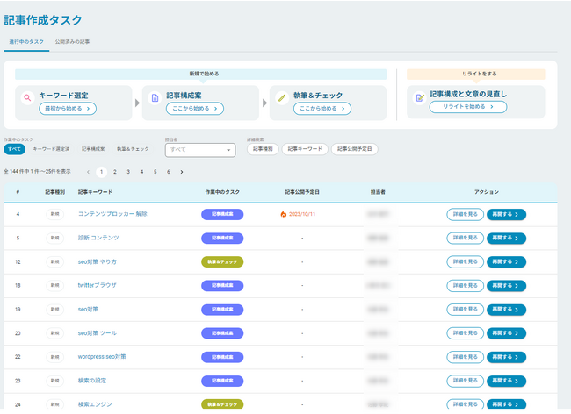Click the 2023/10/11 publish date
Image resolution: width=571 pixels, height=414 pixels.
click(302, 214)
